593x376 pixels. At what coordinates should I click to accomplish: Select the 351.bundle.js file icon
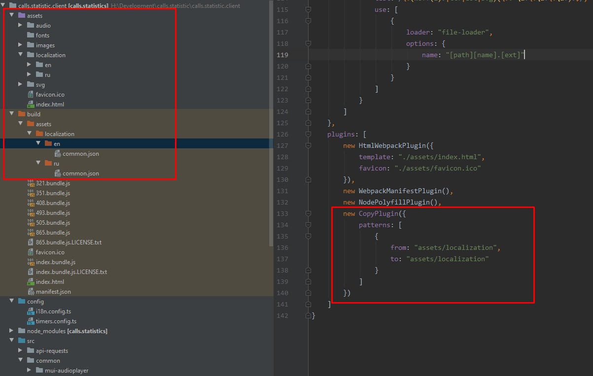click(x=31, y=193)
